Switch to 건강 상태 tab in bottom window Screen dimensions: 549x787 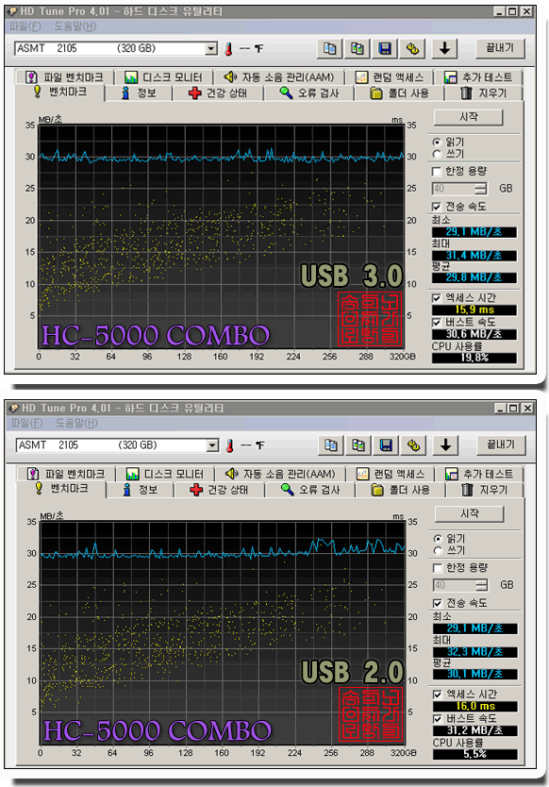tap(219, 490)
